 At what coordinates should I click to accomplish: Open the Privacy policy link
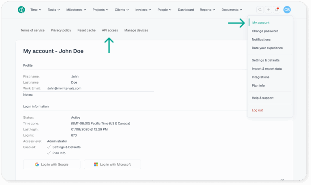tap(61, 30)
